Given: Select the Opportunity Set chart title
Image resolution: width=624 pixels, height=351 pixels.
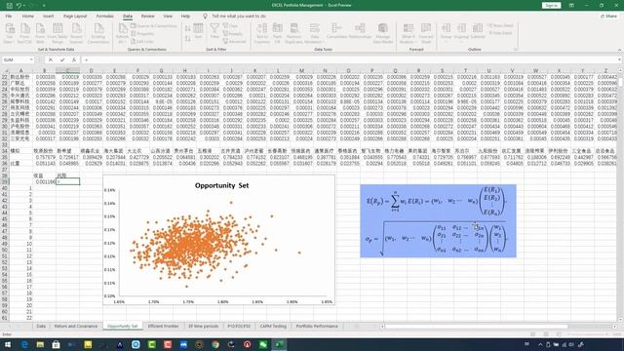Looking at the screenshot, I should tap(221, 185).
